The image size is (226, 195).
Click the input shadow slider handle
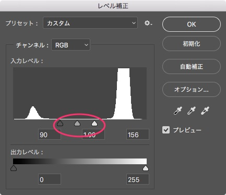click(60, 123)
